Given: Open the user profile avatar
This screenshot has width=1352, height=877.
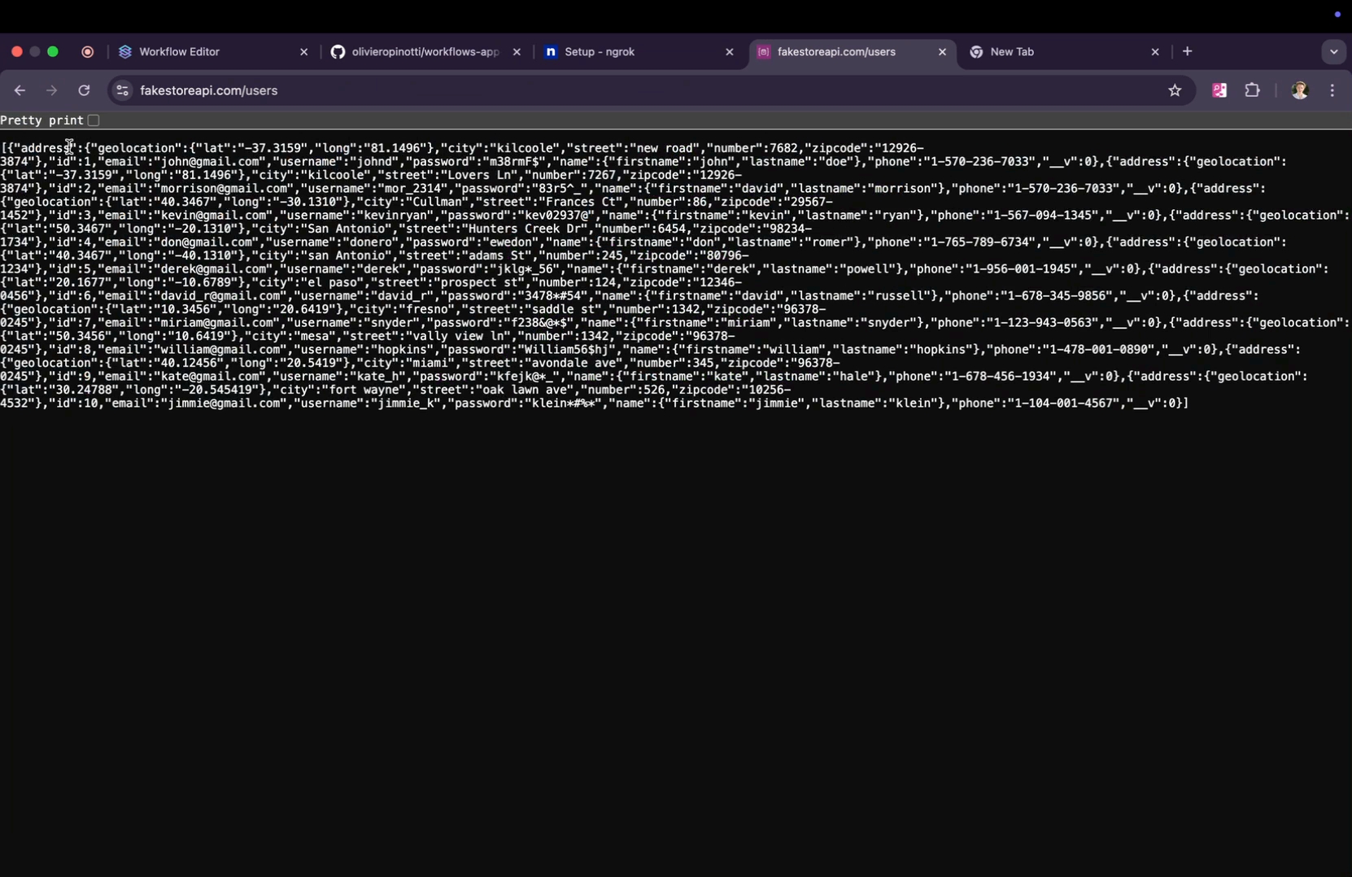Looking at the screenshot, I should coord(1299,90).
